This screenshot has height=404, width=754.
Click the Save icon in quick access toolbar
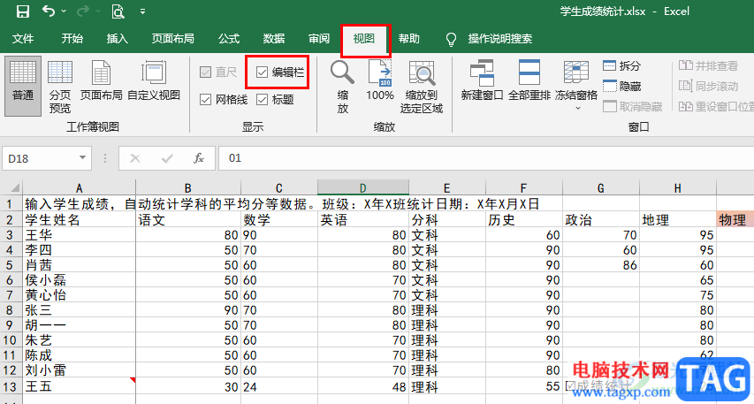(x=23, y=11)
